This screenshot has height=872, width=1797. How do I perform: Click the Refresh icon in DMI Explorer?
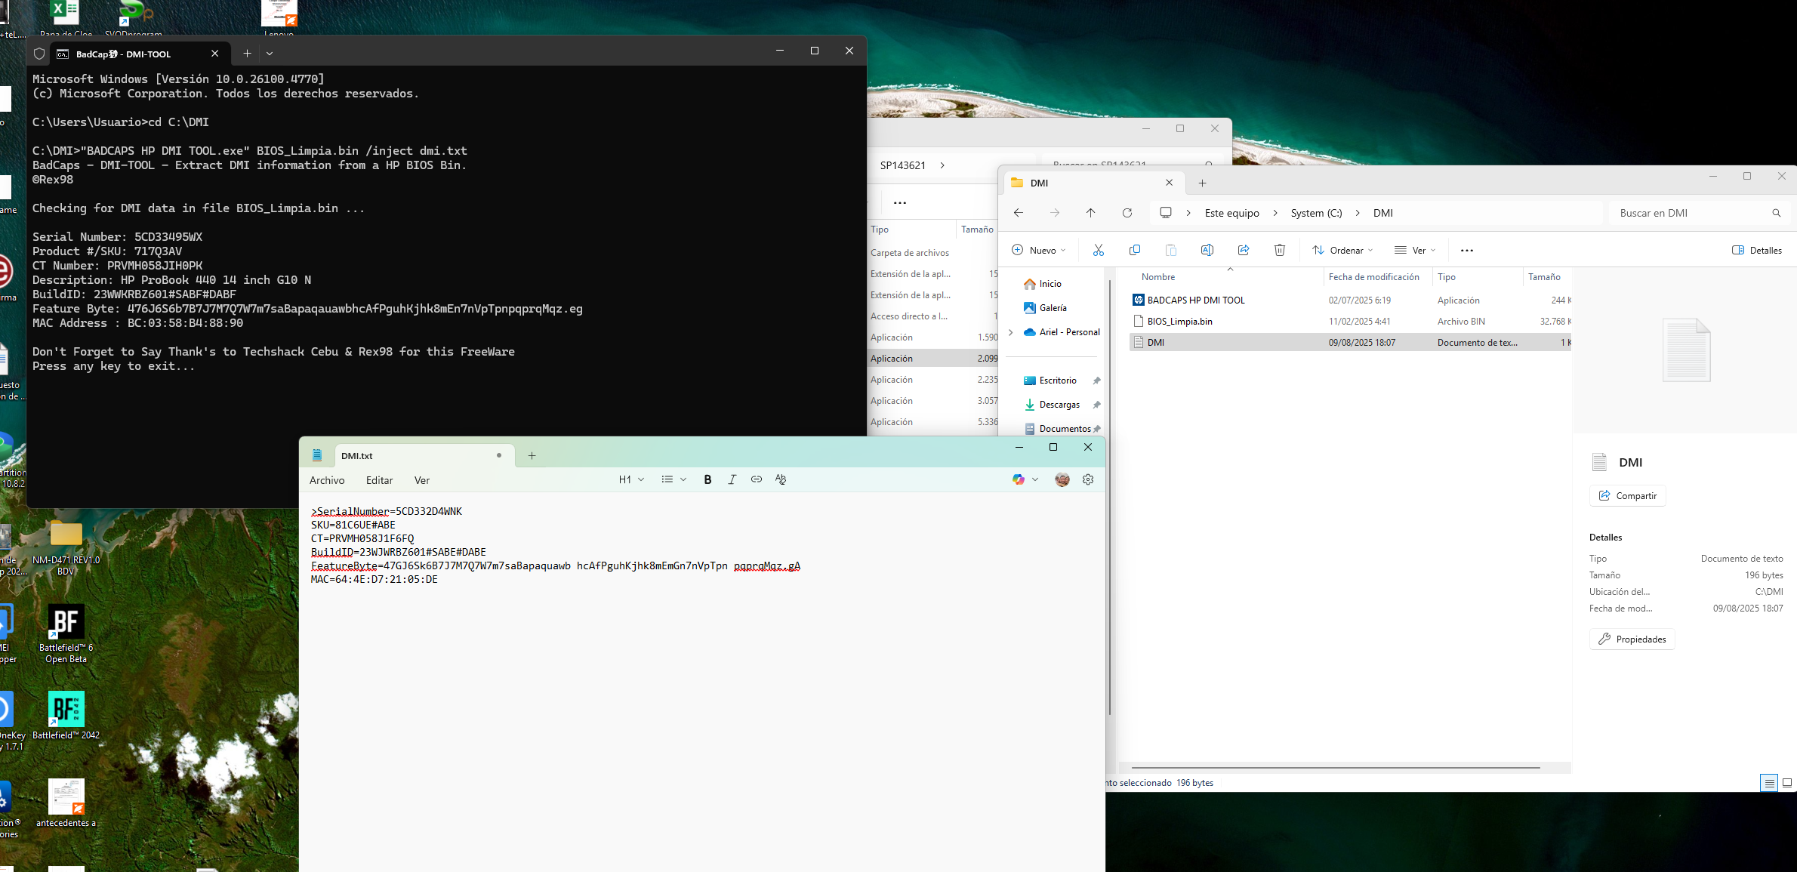tap(1127, 213)
